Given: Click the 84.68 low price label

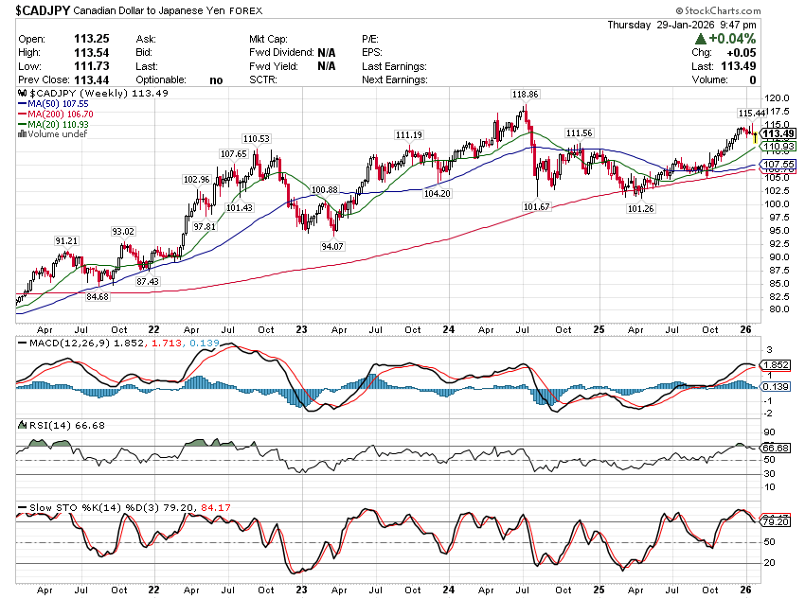Looking at the screenshot, I should coord(98,296).
